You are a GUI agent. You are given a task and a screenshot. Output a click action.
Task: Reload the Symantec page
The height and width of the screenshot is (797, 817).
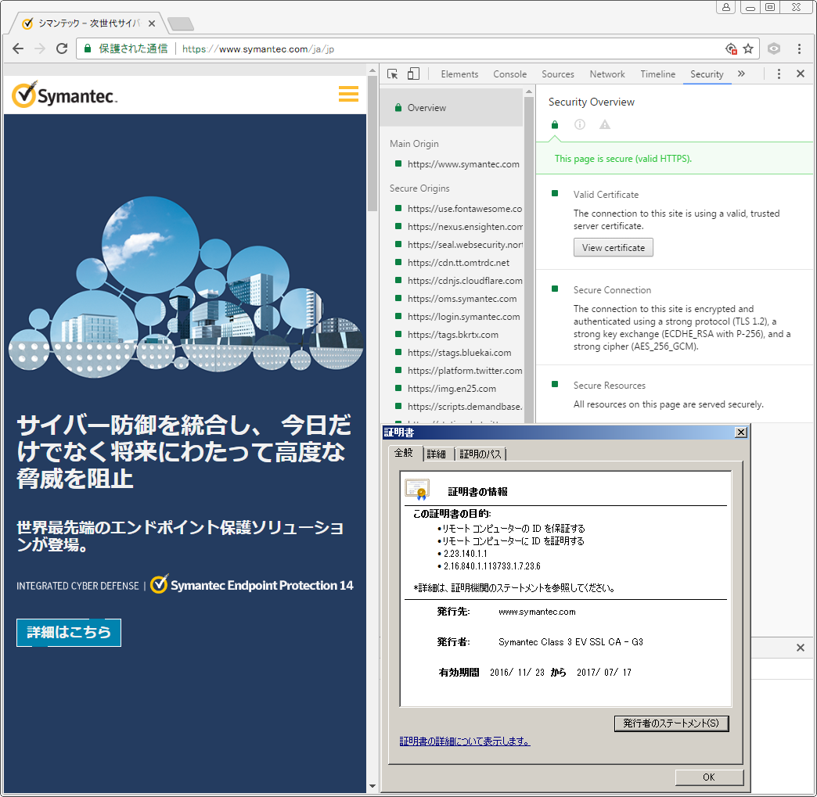click(x=62, y=48)
